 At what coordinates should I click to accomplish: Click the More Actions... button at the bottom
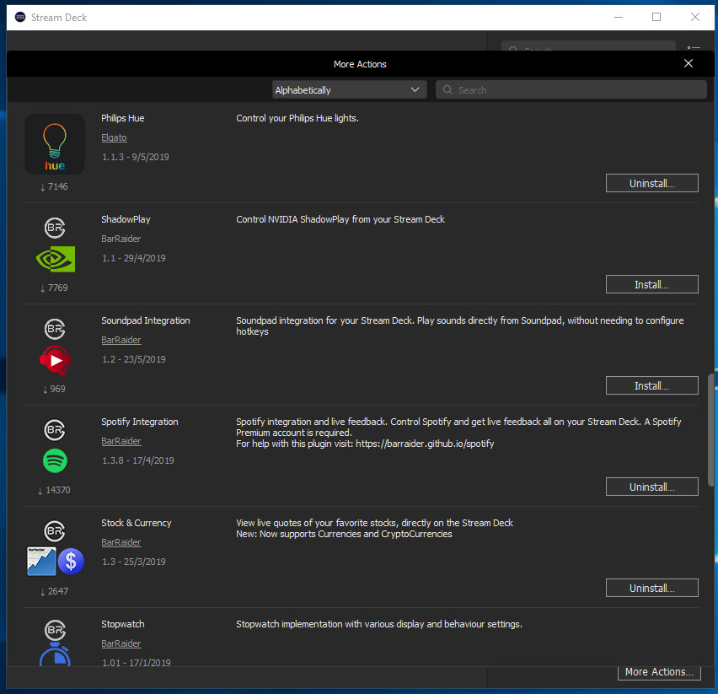click(x=659, y=672)
